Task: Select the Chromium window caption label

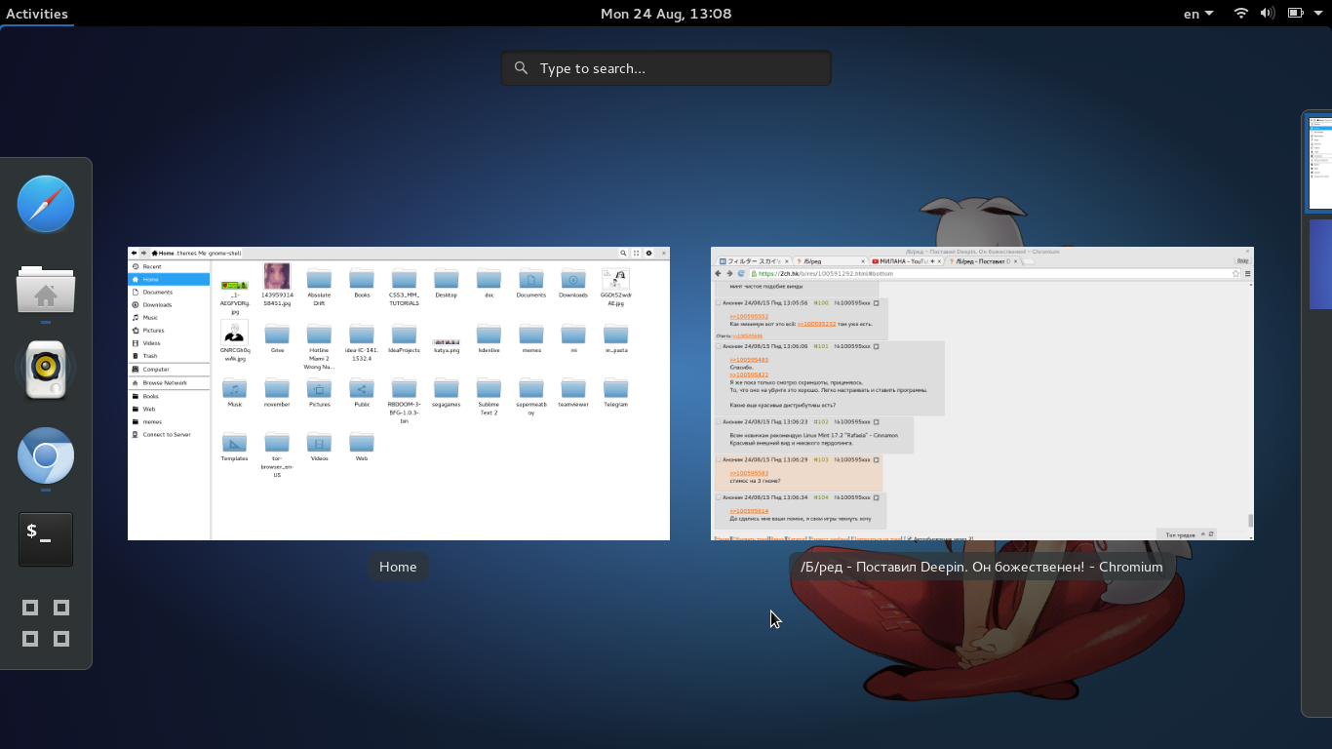Action: (x=982, y=567)
